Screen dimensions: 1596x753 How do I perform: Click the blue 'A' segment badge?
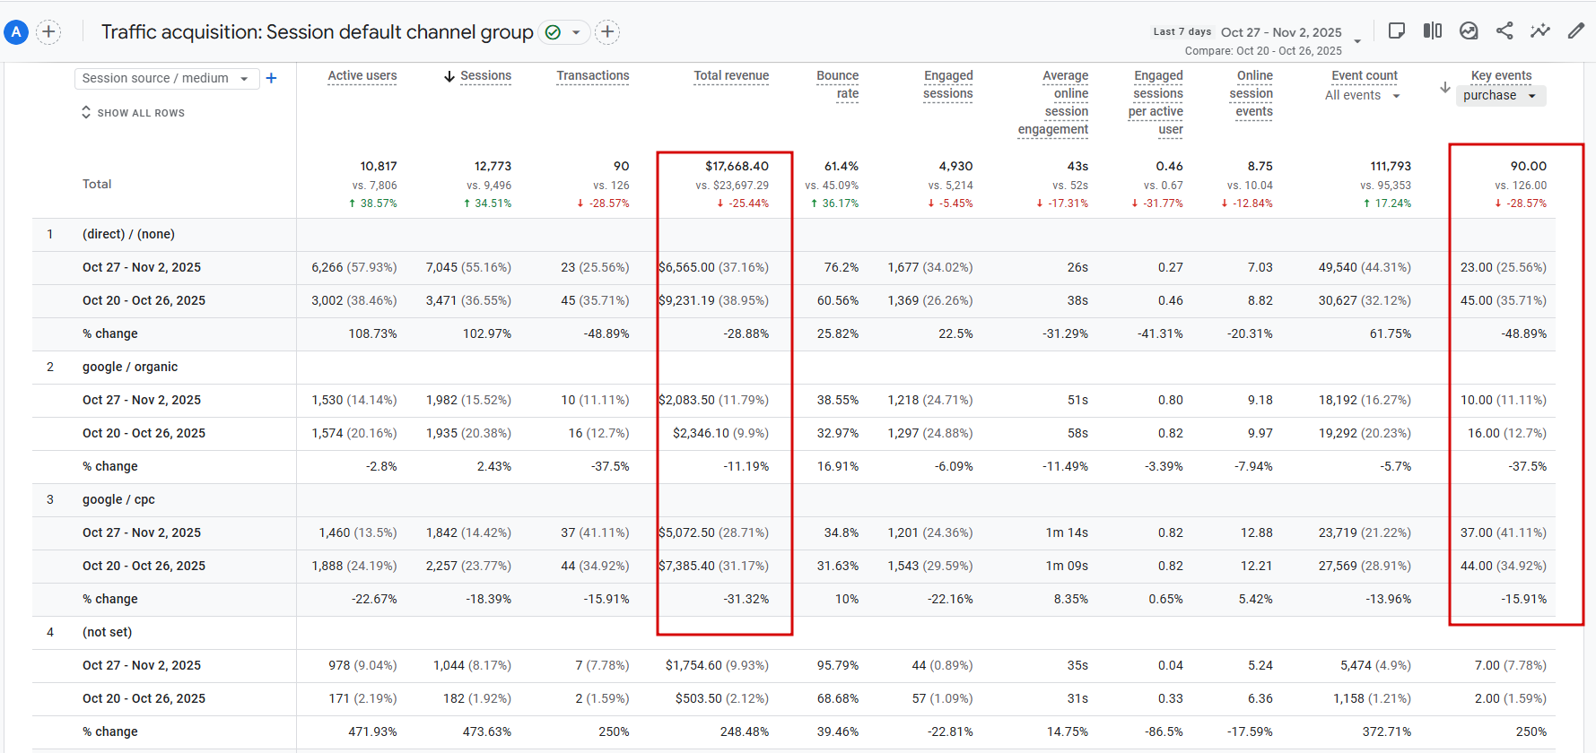coord(16,32)
